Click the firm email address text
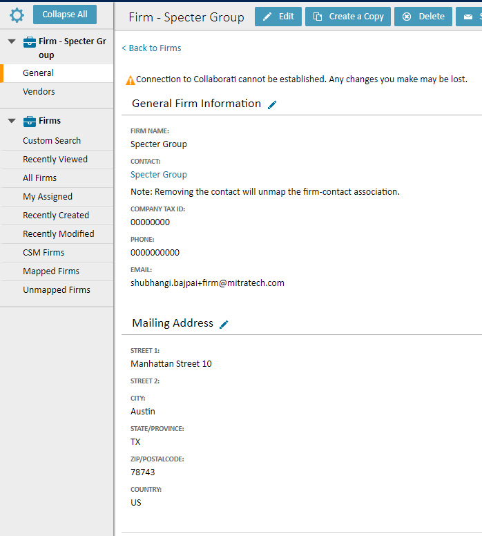482x536 pixels. tap(207, 283)
